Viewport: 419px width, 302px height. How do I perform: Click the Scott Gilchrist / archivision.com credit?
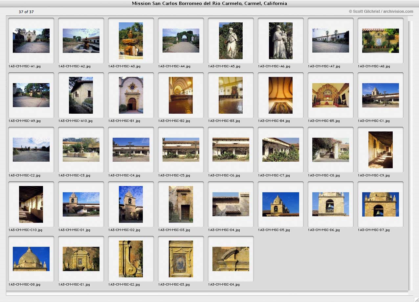pyautogui.click(x=381, y=12)
